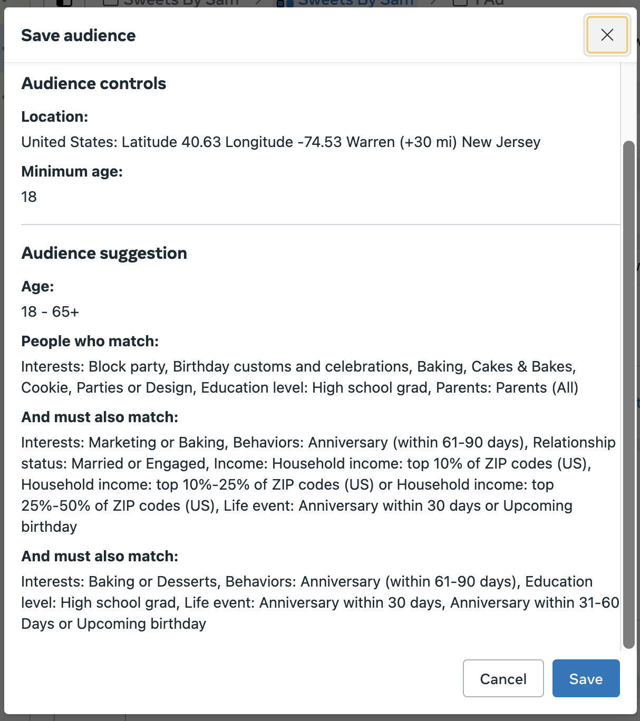Click the Age label under Audience suggestion
The image size is (640, 721).
(x=37, y=286)
